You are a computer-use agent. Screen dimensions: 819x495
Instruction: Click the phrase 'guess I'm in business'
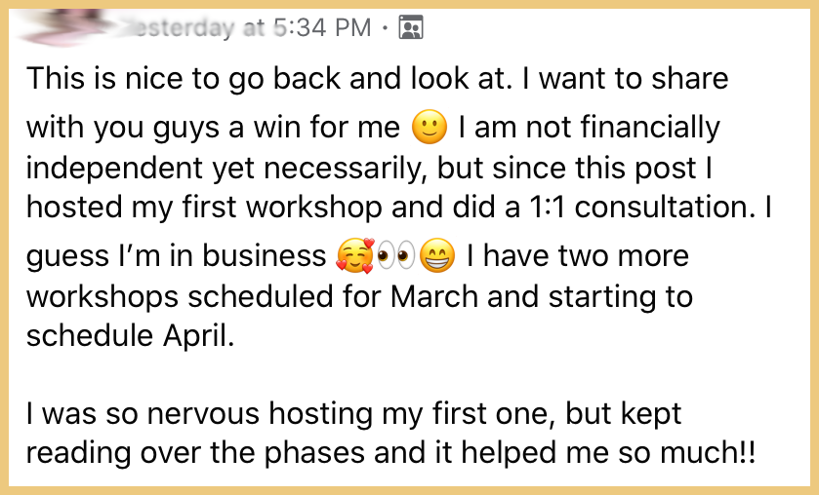coord(176,257)
